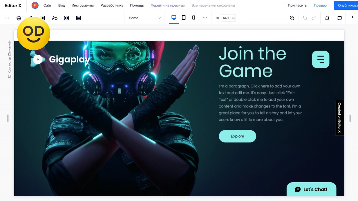Toggle the Inspector panel settings icon

pos(352,18)
